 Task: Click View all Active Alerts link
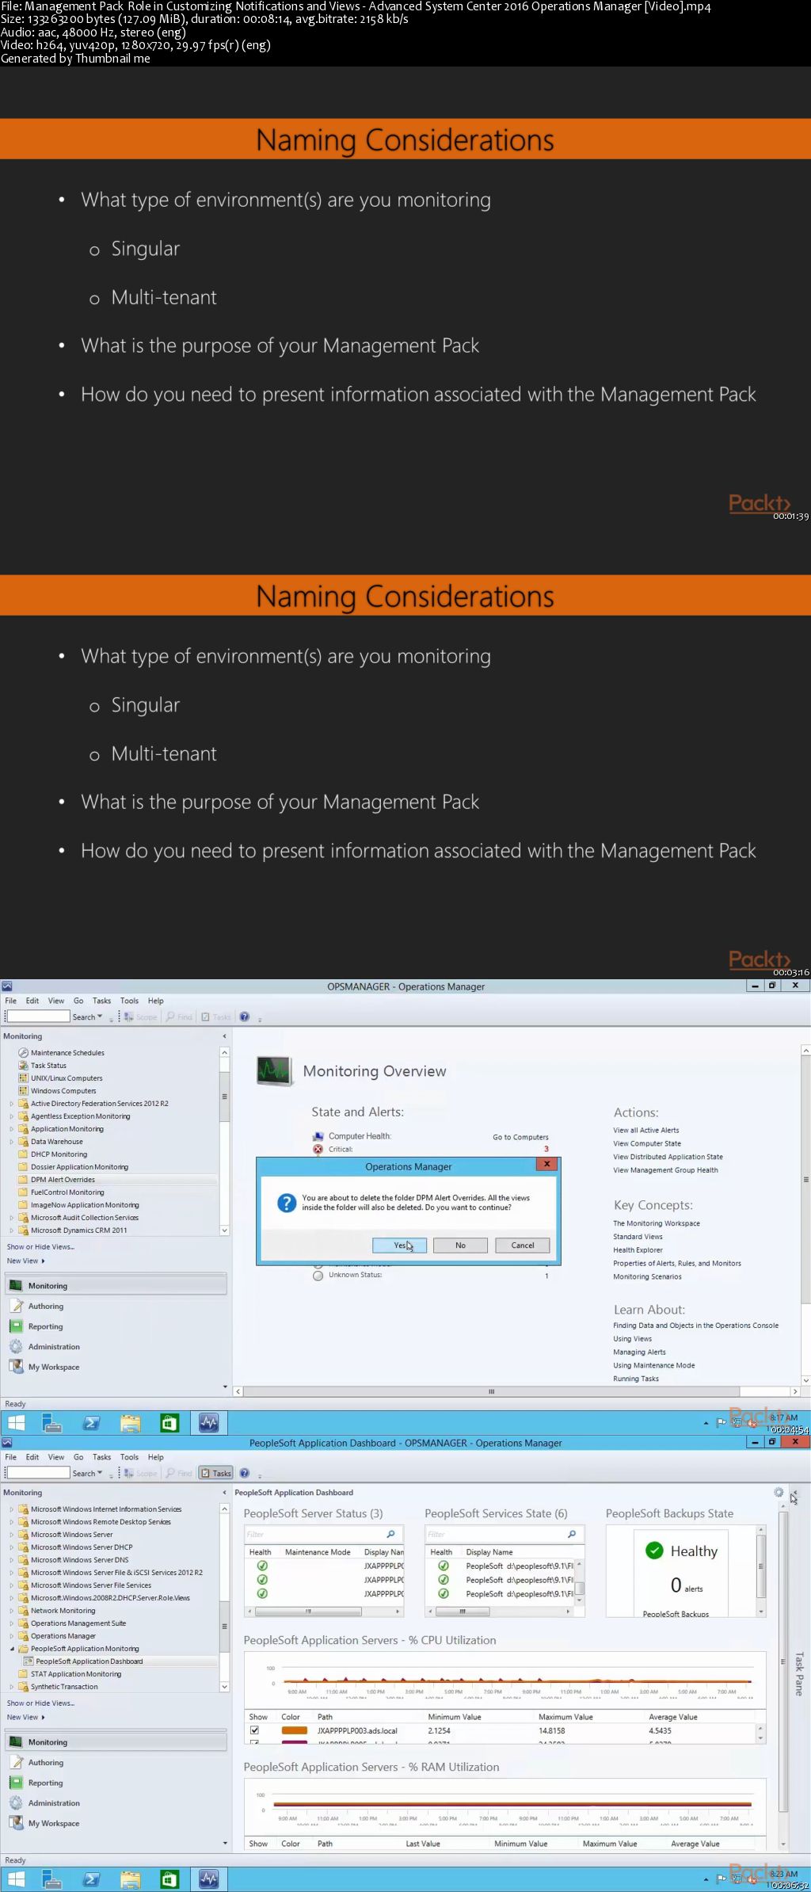point(645,1131)
